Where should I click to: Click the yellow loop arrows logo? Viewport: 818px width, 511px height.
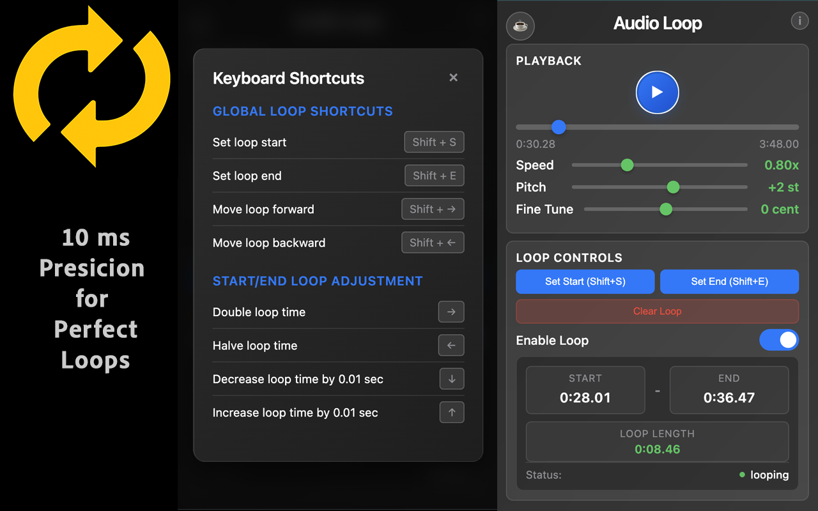click(x=92, y=87)
